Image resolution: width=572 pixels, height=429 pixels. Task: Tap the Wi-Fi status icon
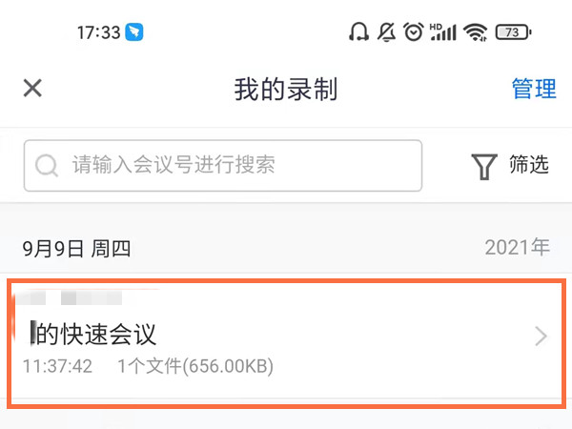pyautogui.click(x=475, y=32)
